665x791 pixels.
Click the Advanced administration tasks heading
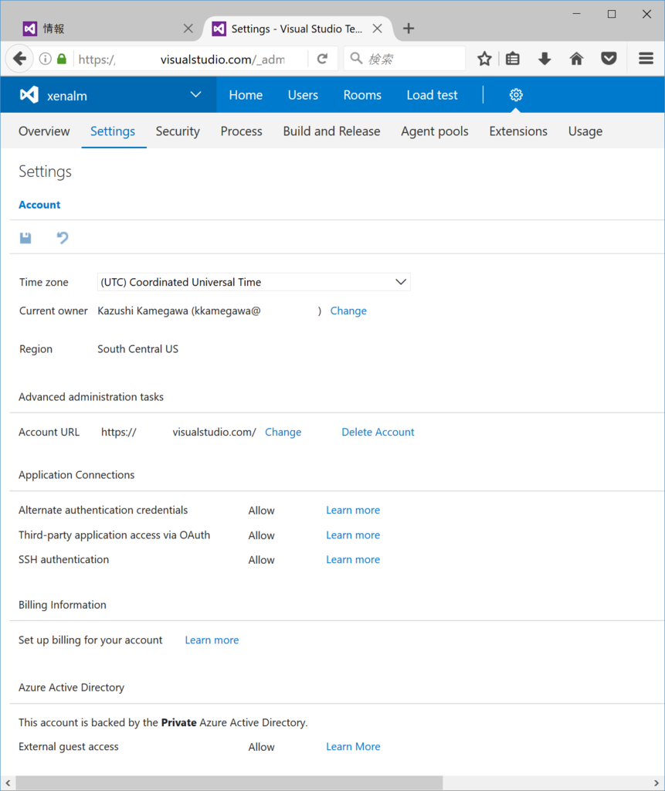click(91, 397)
